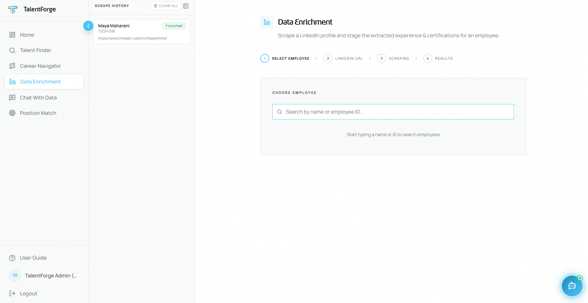Click the Chat With Data message icon
The height and width of the screenshot is (303, 588).
click(12, 98)
